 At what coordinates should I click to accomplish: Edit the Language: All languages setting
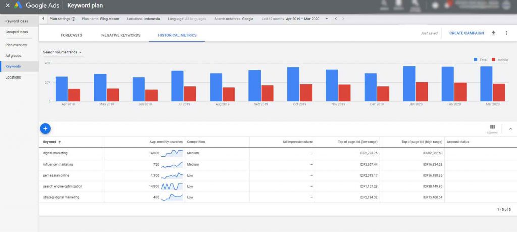(x=187, y=19)
